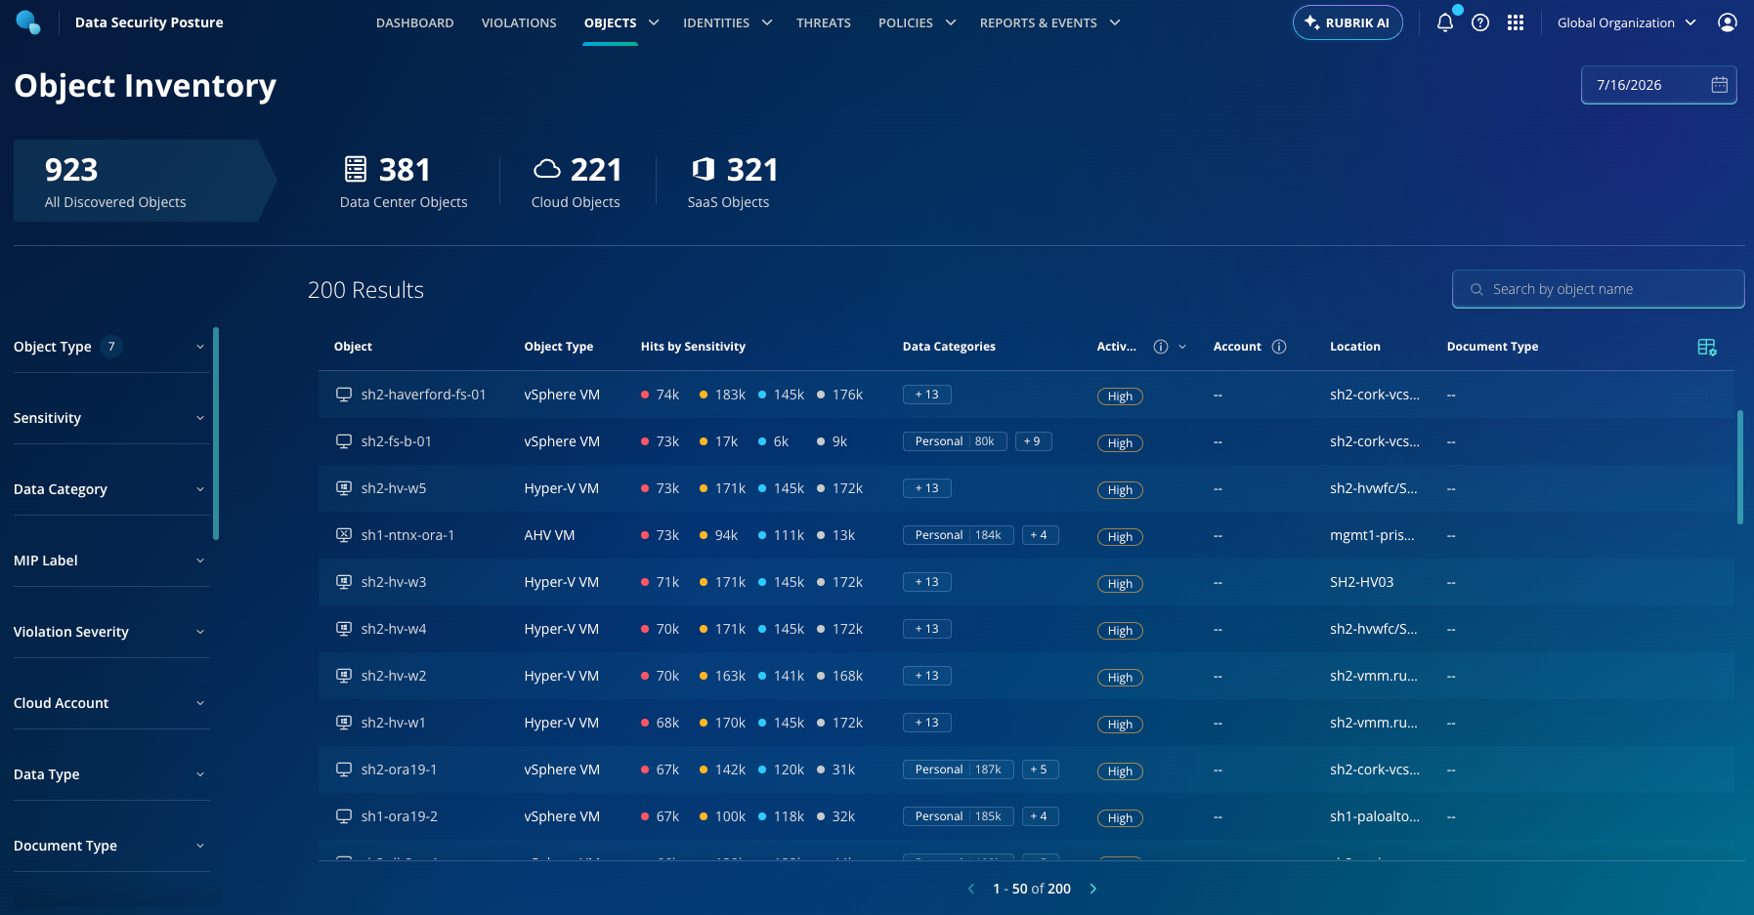1754x915 pixels.
Task: Open the calendar icon in date field
Action: tap(1720, 85)
